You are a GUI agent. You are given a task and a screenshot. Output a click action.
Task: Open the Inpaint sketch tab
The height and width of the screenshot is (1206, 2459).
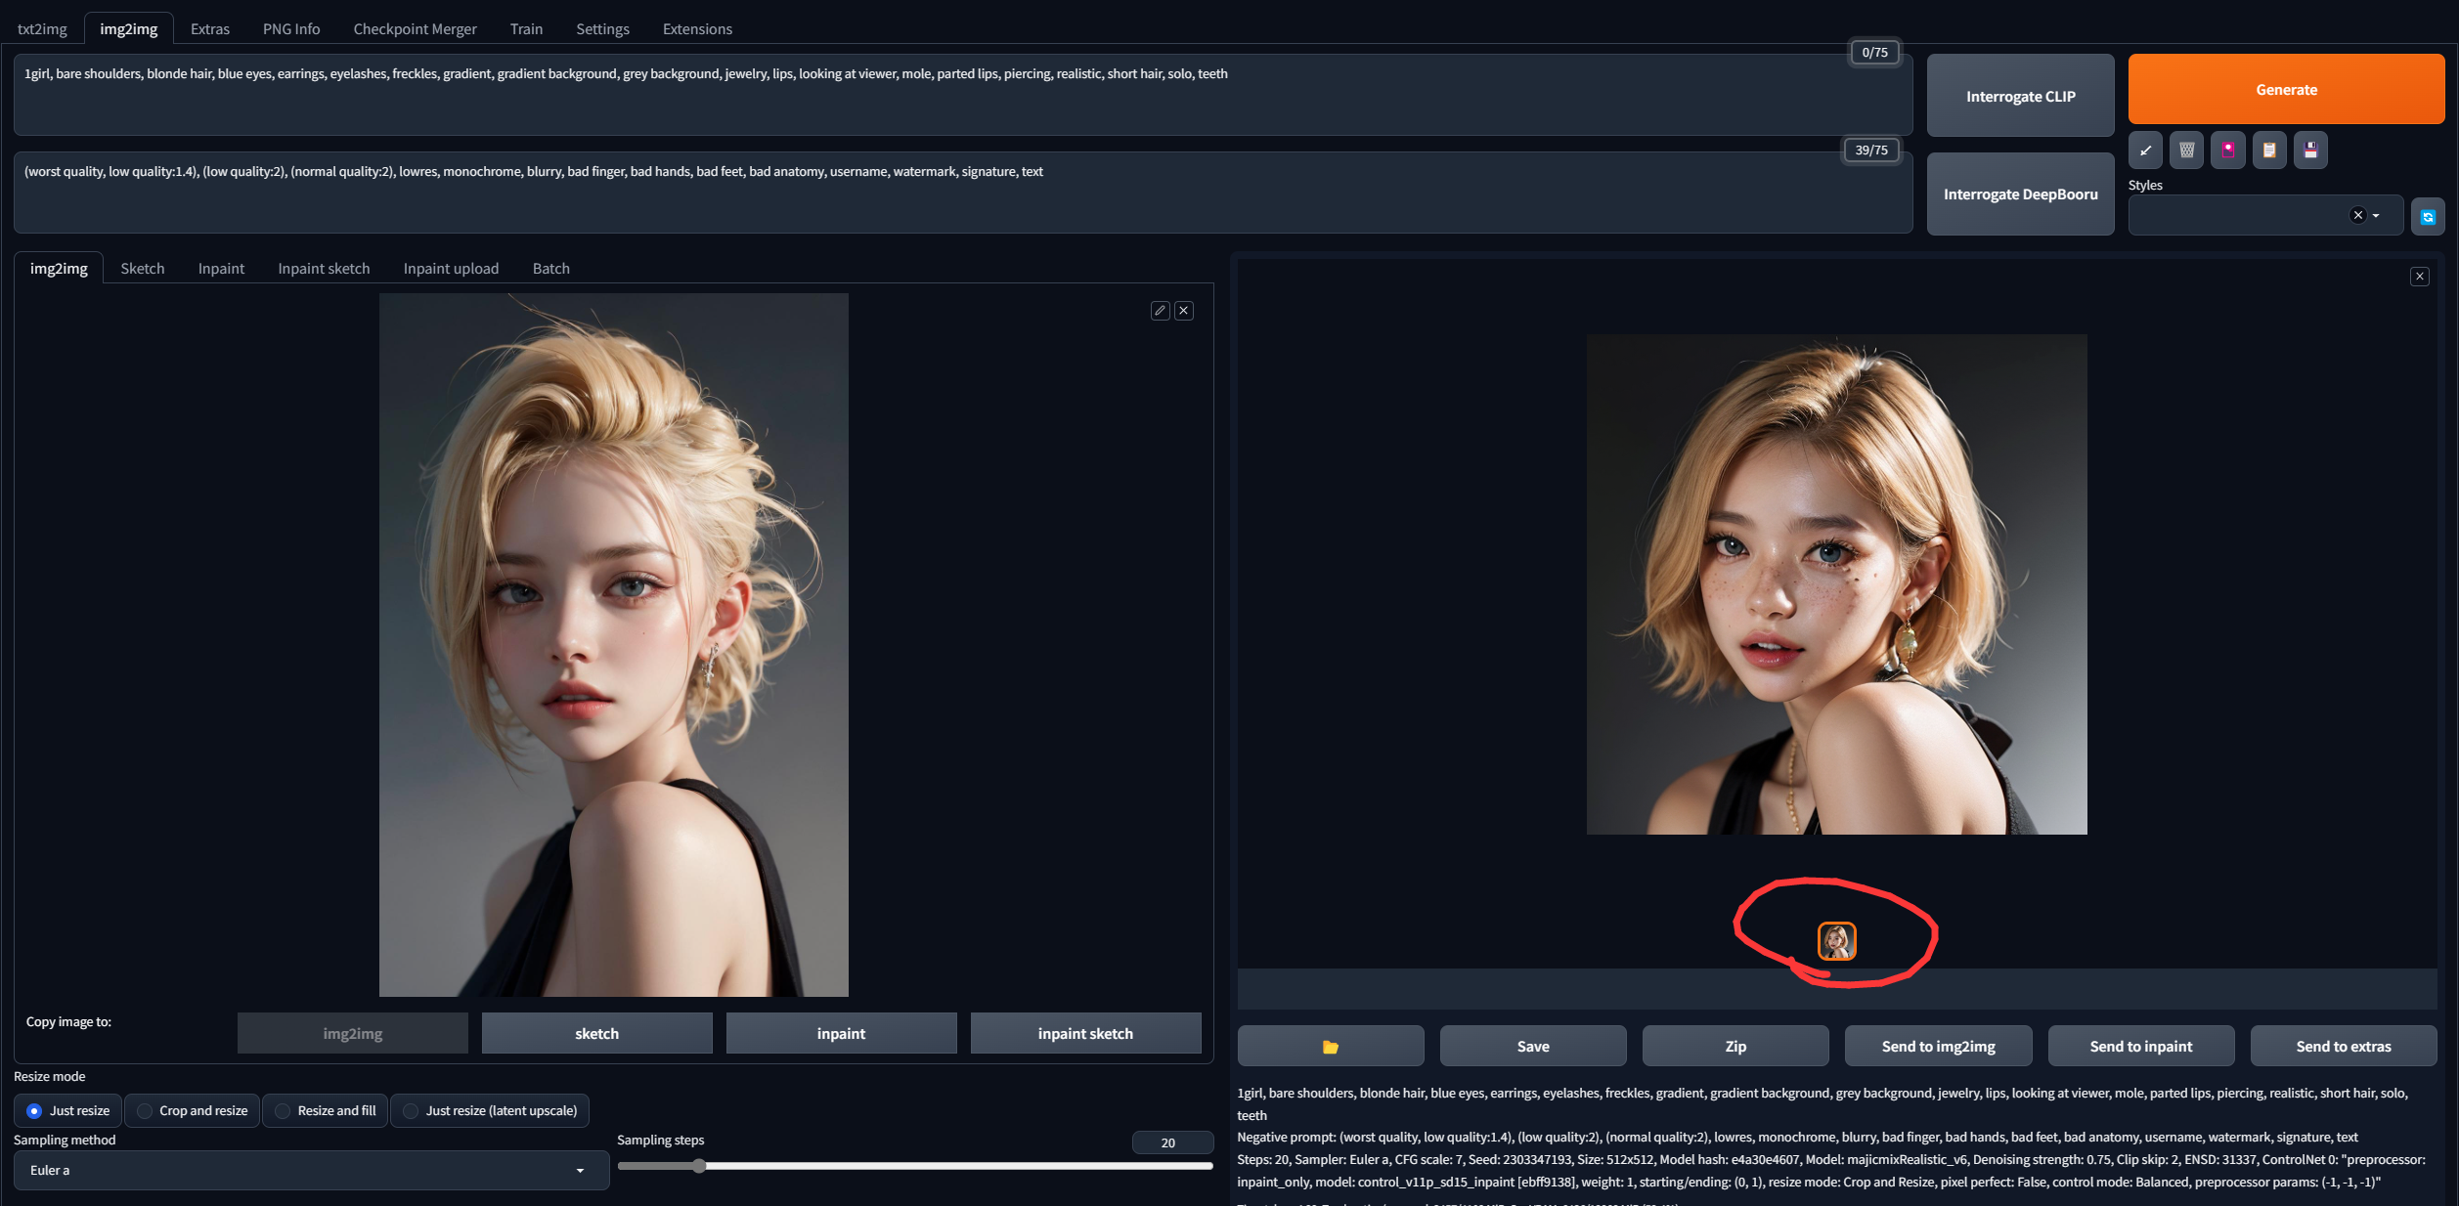pyautogui.click(x=323, y=268)
